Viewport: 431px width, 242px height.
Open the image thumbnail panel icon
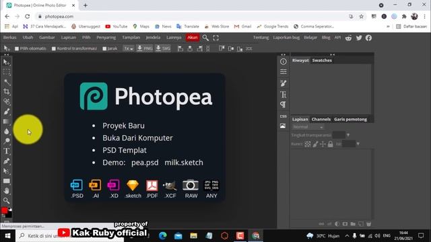click(x=283, y=126)
